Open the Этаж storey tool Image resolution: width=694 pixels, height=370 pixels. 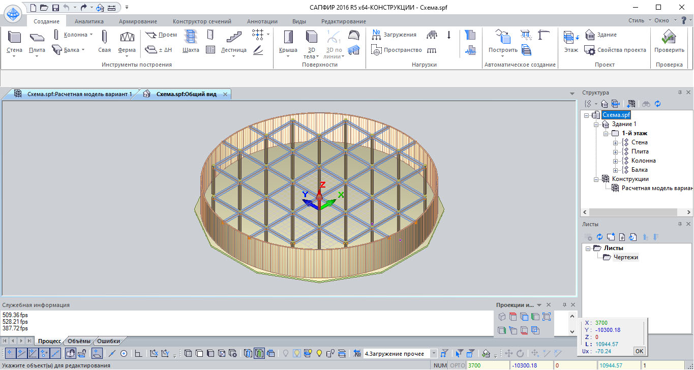[x=571, y=42]
